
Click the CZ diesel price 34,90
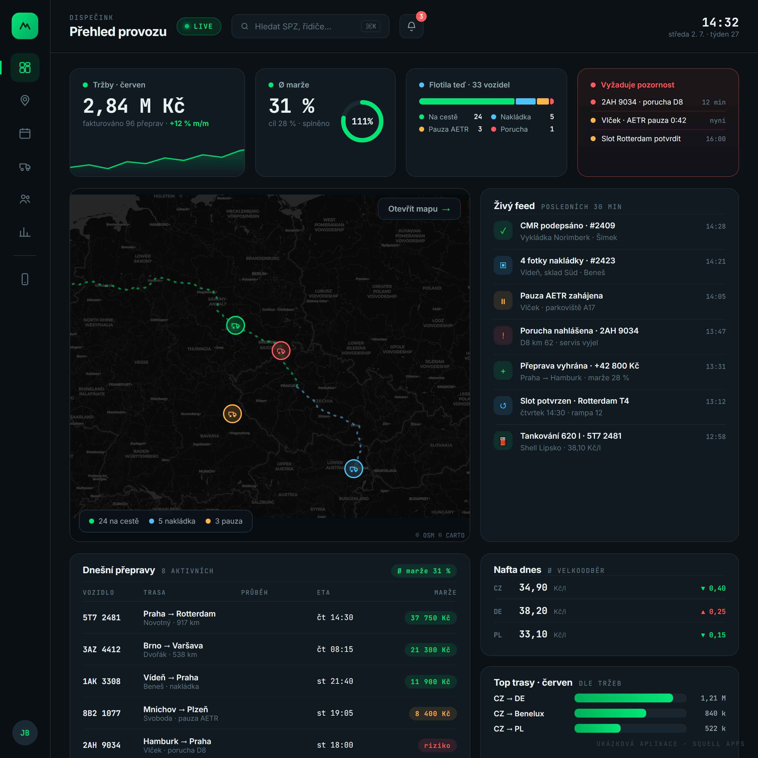coord(533,587)
